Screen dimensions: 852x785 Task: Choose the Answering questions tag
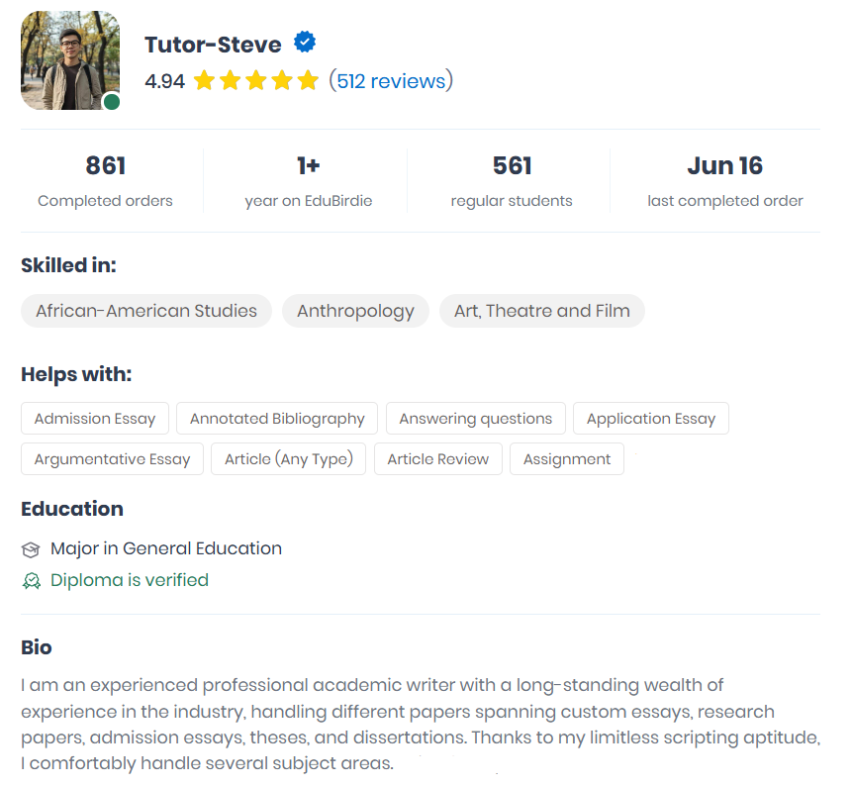click(x=475, y=419)
